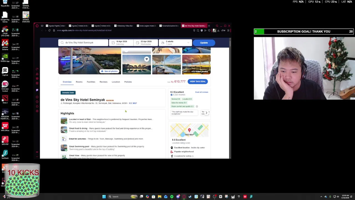Open the Opera AI assistant icon
Screen dimensions: 355x200
tap(223, 30)
